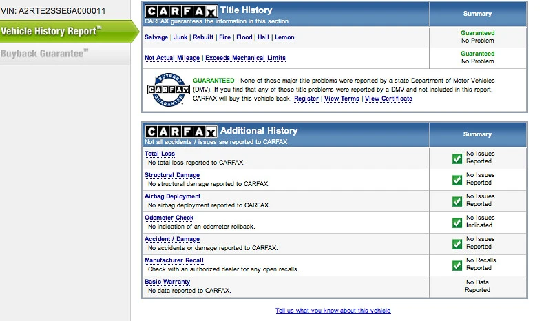Click 'No structural damage reported to CARFAX.' text
The height and width of the screenshot is (321, 544).
click(x=209, y=184)
